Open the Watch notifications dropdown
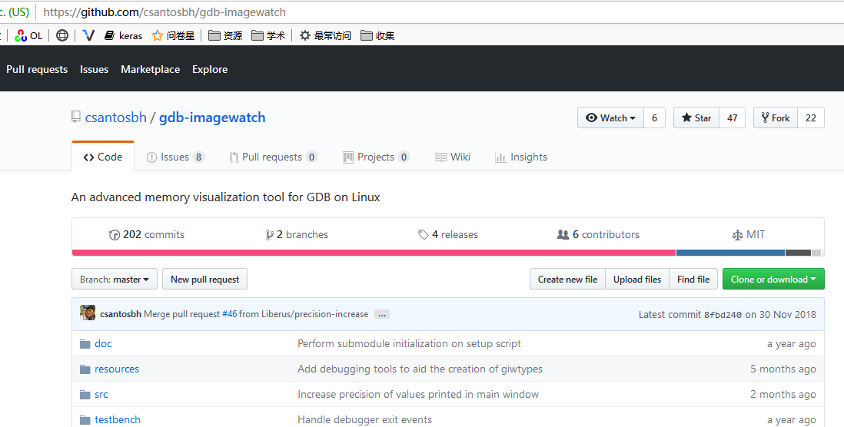Viewport: 844px width, 427px height. (x=610, y=118)
